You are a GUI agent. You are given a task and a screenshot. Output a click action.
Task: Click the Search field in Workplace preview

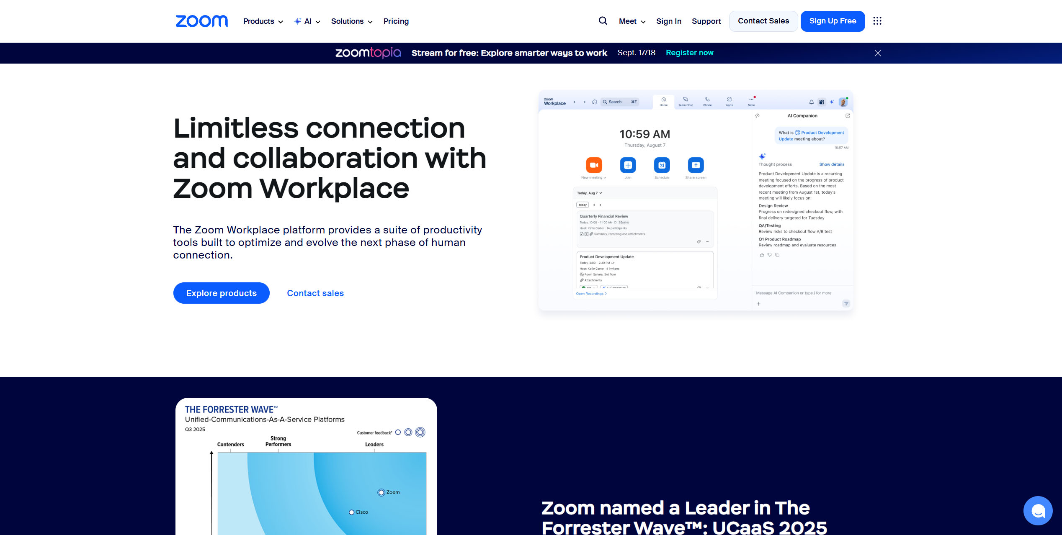click(620, 102)
